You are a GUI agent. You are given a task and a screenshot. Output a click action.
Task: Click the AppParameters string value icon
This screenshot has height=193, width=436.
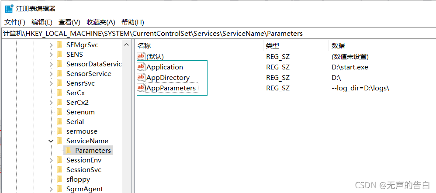[x=141, y=88]
